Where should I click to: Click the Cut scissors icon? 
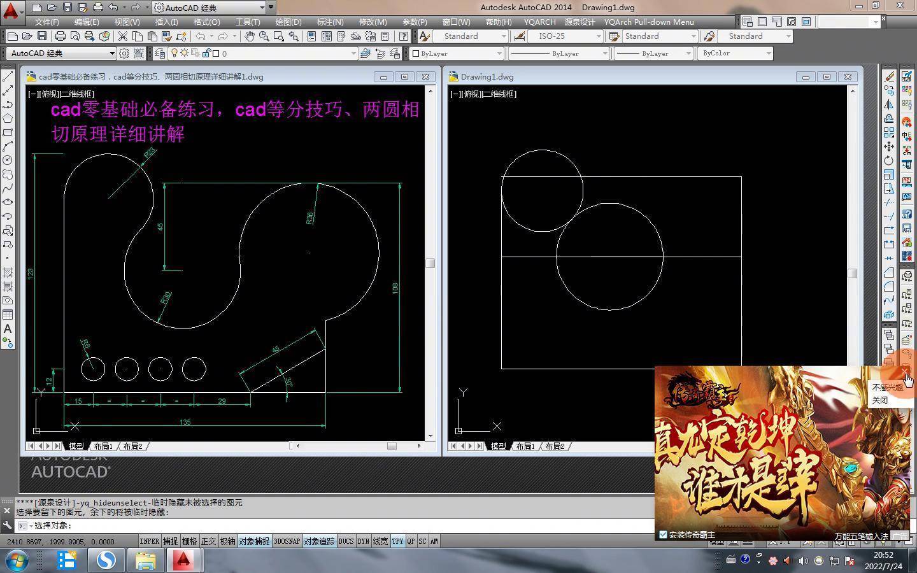pyautogui.click(x=122, y=36)
